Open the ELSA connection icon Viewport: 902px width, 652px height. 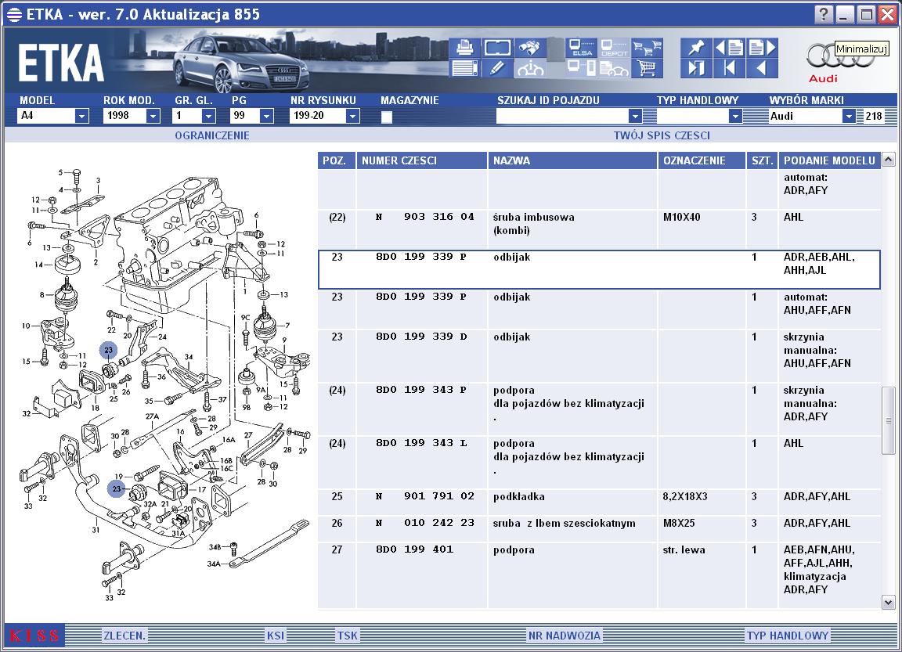click(x=581, y=48)
